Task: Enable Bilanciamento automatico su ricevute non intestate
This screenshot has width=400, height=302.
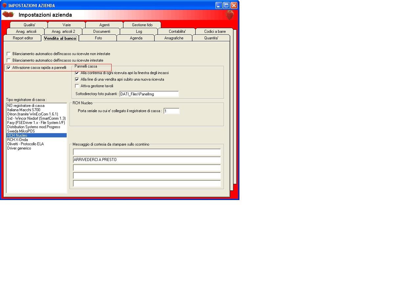Action: 9,54
